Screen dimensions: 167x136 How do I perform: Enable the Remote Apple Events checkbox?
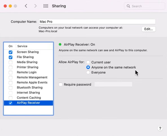(10, 83)
